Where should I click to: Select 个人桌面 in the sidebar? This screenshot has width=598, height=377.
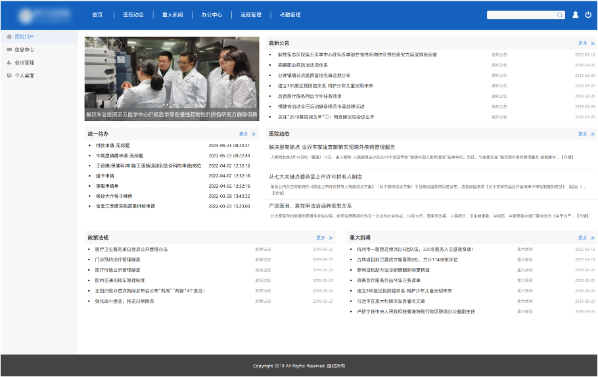click(x=39, y=76)
